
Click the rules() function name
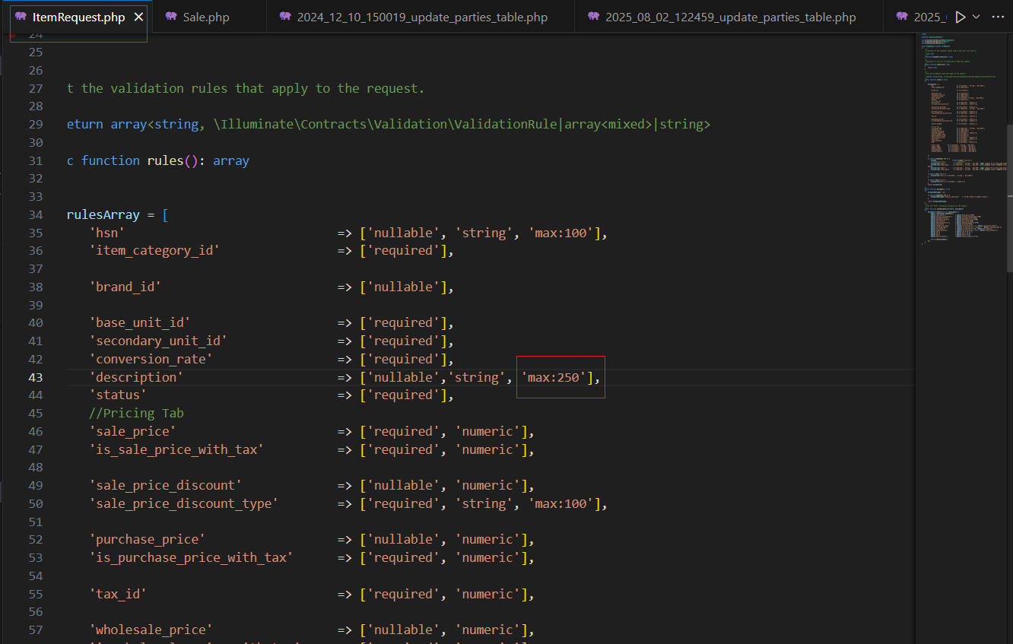(166, 160)
